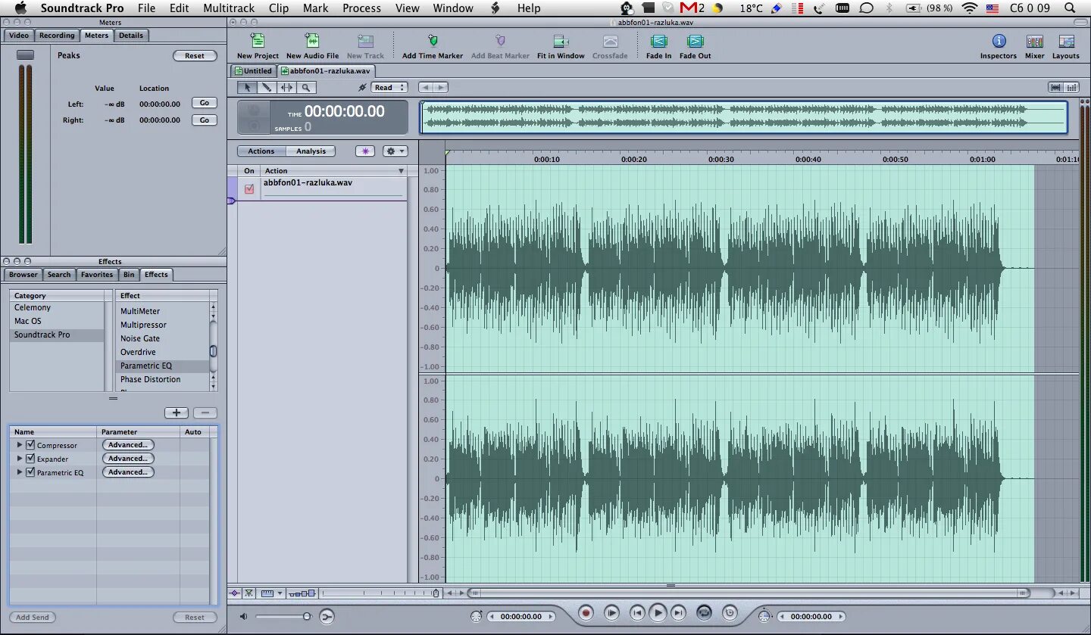This screenshot has width=1091, height=635.
Task: Click the New Audio File icon
Action: (x=312, y=41)
